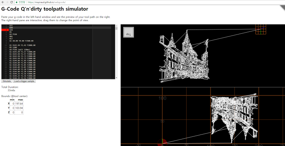Image resolution: width=285 pixels, height=146 pixels.
Task: Click Load a bigger sample
Action: tap(24, 81)
